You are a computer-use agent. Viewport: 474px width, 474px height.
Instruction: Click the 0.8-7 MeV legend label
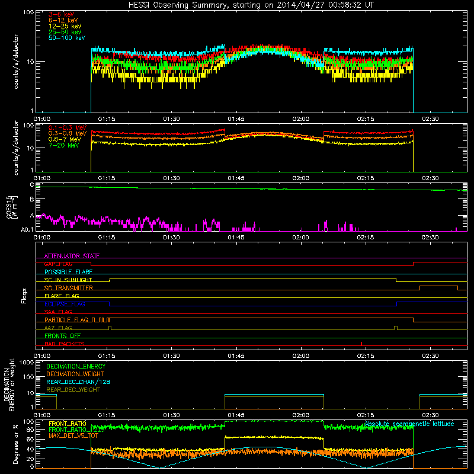[x=65, y=139]
